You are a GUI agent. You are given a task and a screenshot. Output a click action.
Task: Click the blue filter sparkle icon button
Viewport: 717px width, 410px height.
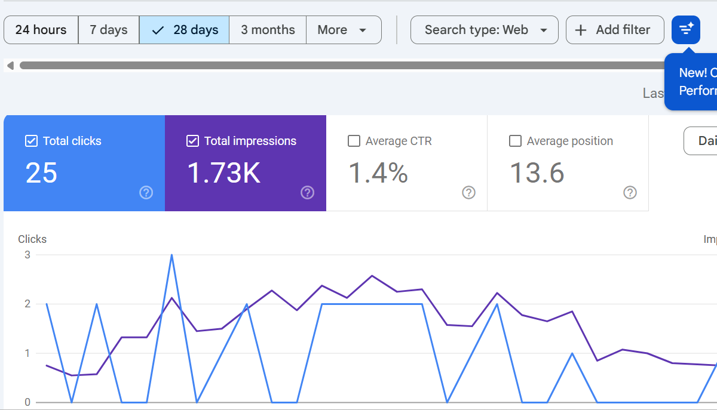click(686, 30)
